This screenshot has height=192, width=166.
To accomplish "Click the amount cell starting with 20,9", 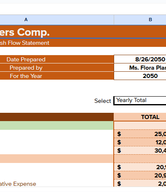I will point(140,175).
